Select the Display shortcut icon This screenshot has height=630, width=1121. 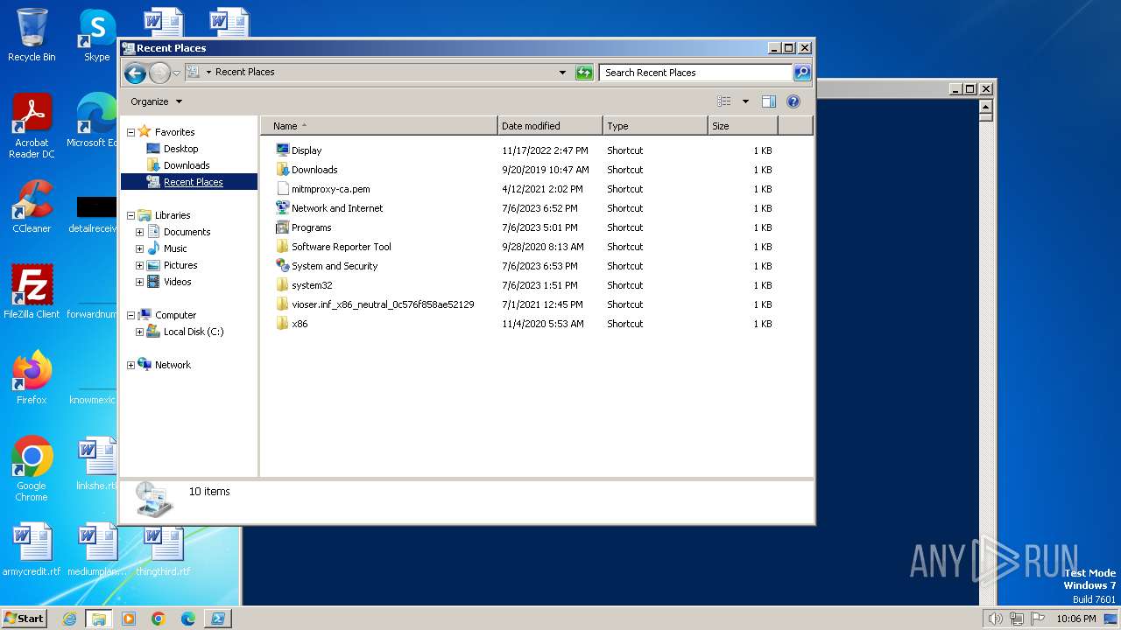pyautogui.click(x=282, y=150)
